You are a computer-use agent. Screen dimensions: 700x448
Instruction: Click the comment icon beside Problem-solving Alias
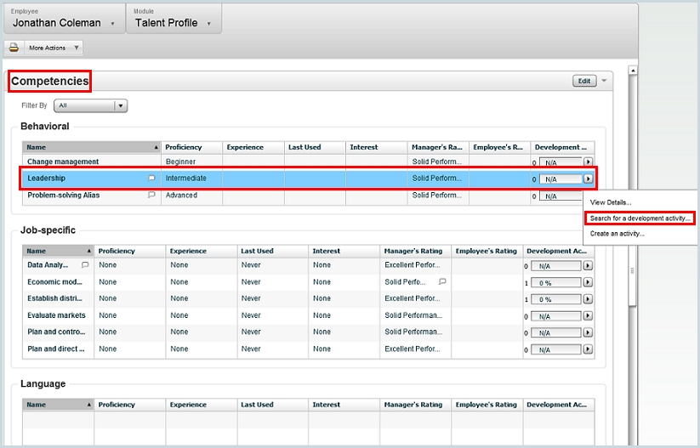click(x=151, y=196)
